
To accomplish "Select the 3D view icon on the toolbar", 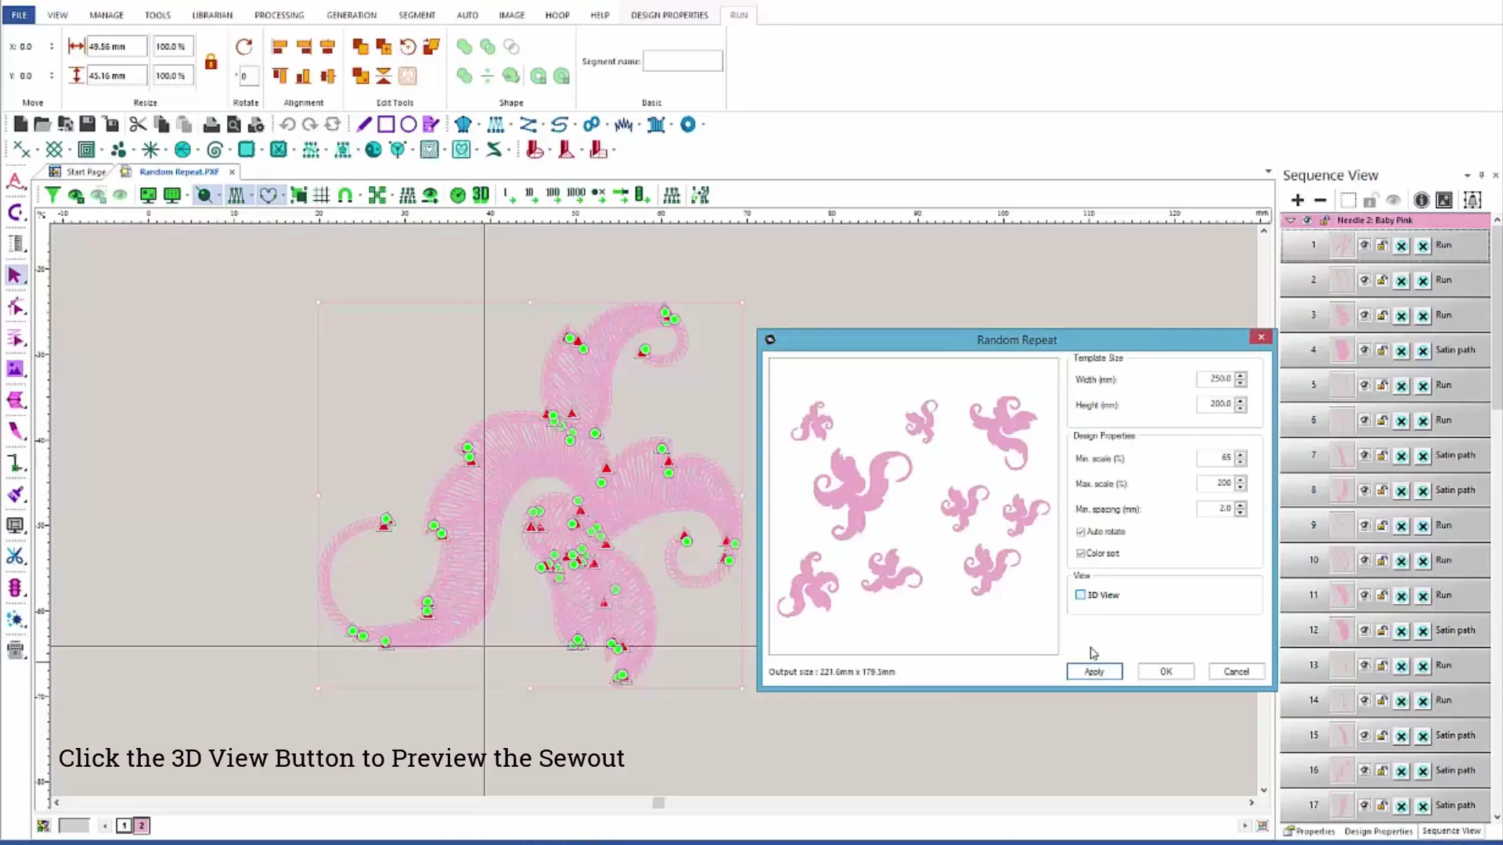I will [480, 195].
